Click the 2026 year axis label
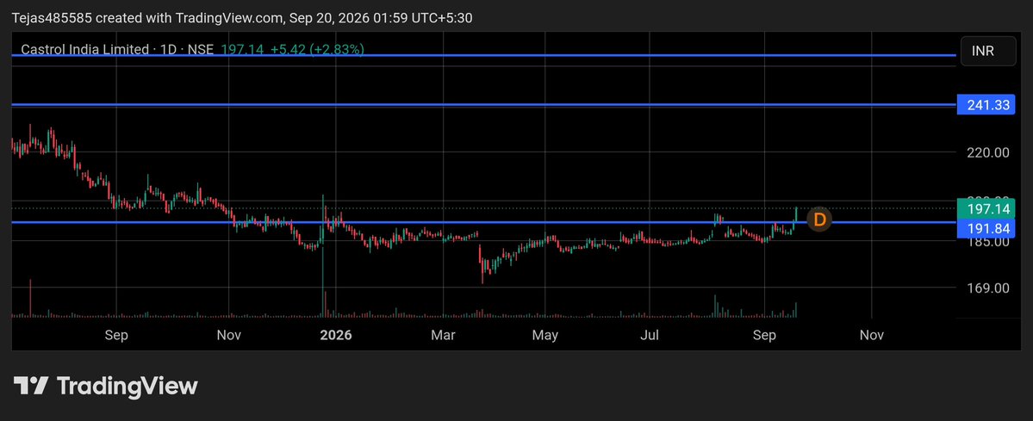Viewport: 1033px width, 421px height. tap(336, 336)
